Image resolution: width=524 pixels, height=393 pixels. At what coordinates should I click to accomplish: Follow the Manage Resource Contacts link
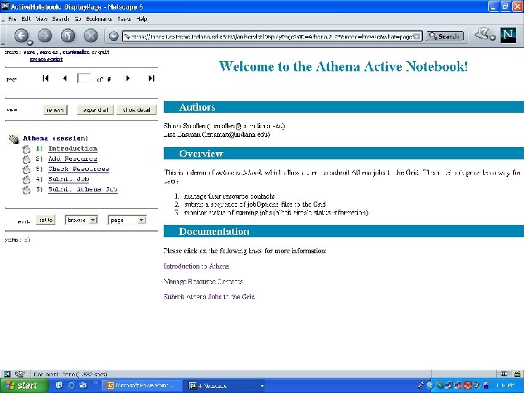pos(203,282)
